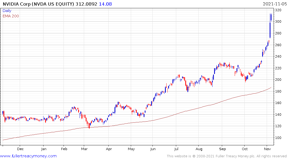
Task: Click the Jul month label
Action: (176, 149)
